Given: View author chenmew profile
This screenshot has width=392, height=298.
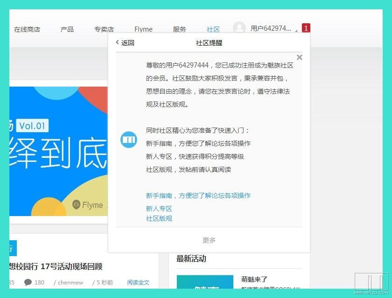Looking at the screenshot, I should (x=70, y=283).
